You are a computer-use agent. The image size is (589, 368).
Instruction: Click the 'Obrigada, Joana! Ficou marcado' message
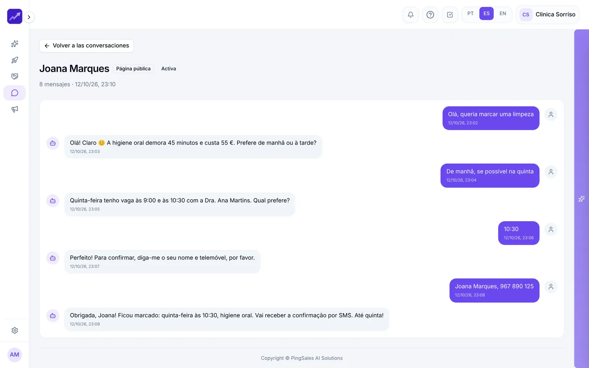(227, 319)
